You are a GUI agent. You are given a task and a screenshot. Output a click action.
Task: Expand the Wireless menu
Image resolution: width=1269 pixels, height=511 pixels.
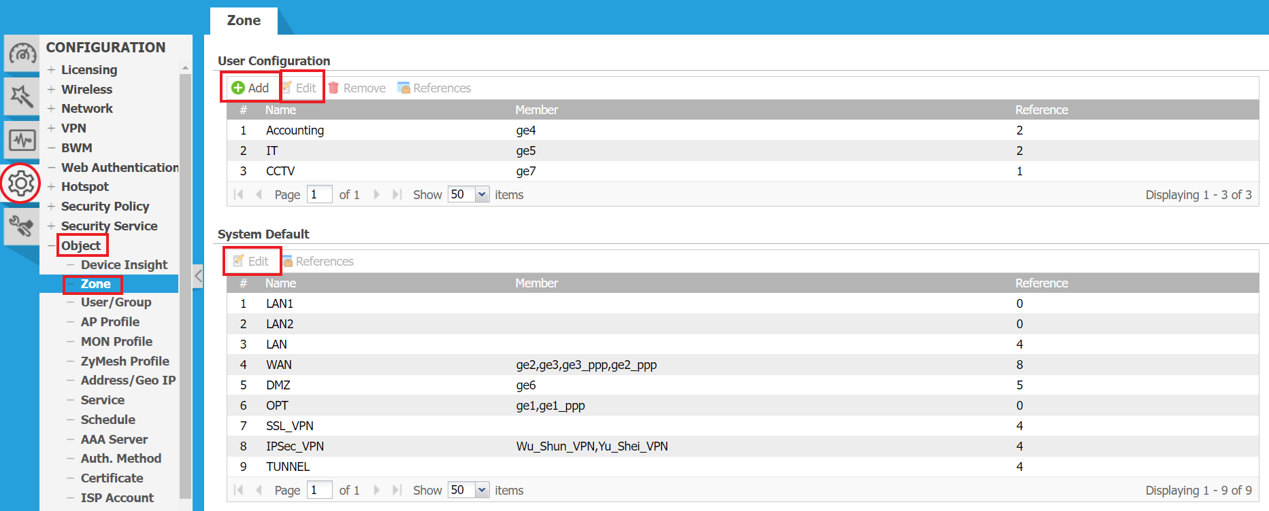[51, 89]
